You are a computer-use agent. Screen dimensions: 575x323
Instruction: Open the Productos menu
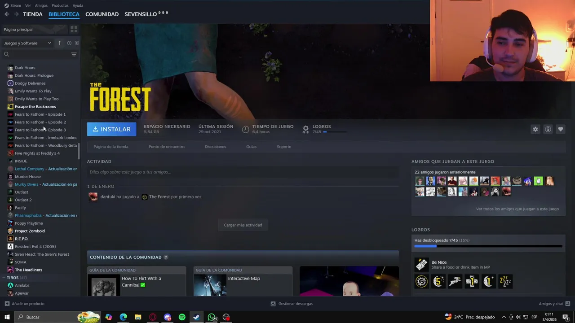(x=60, y=5)
